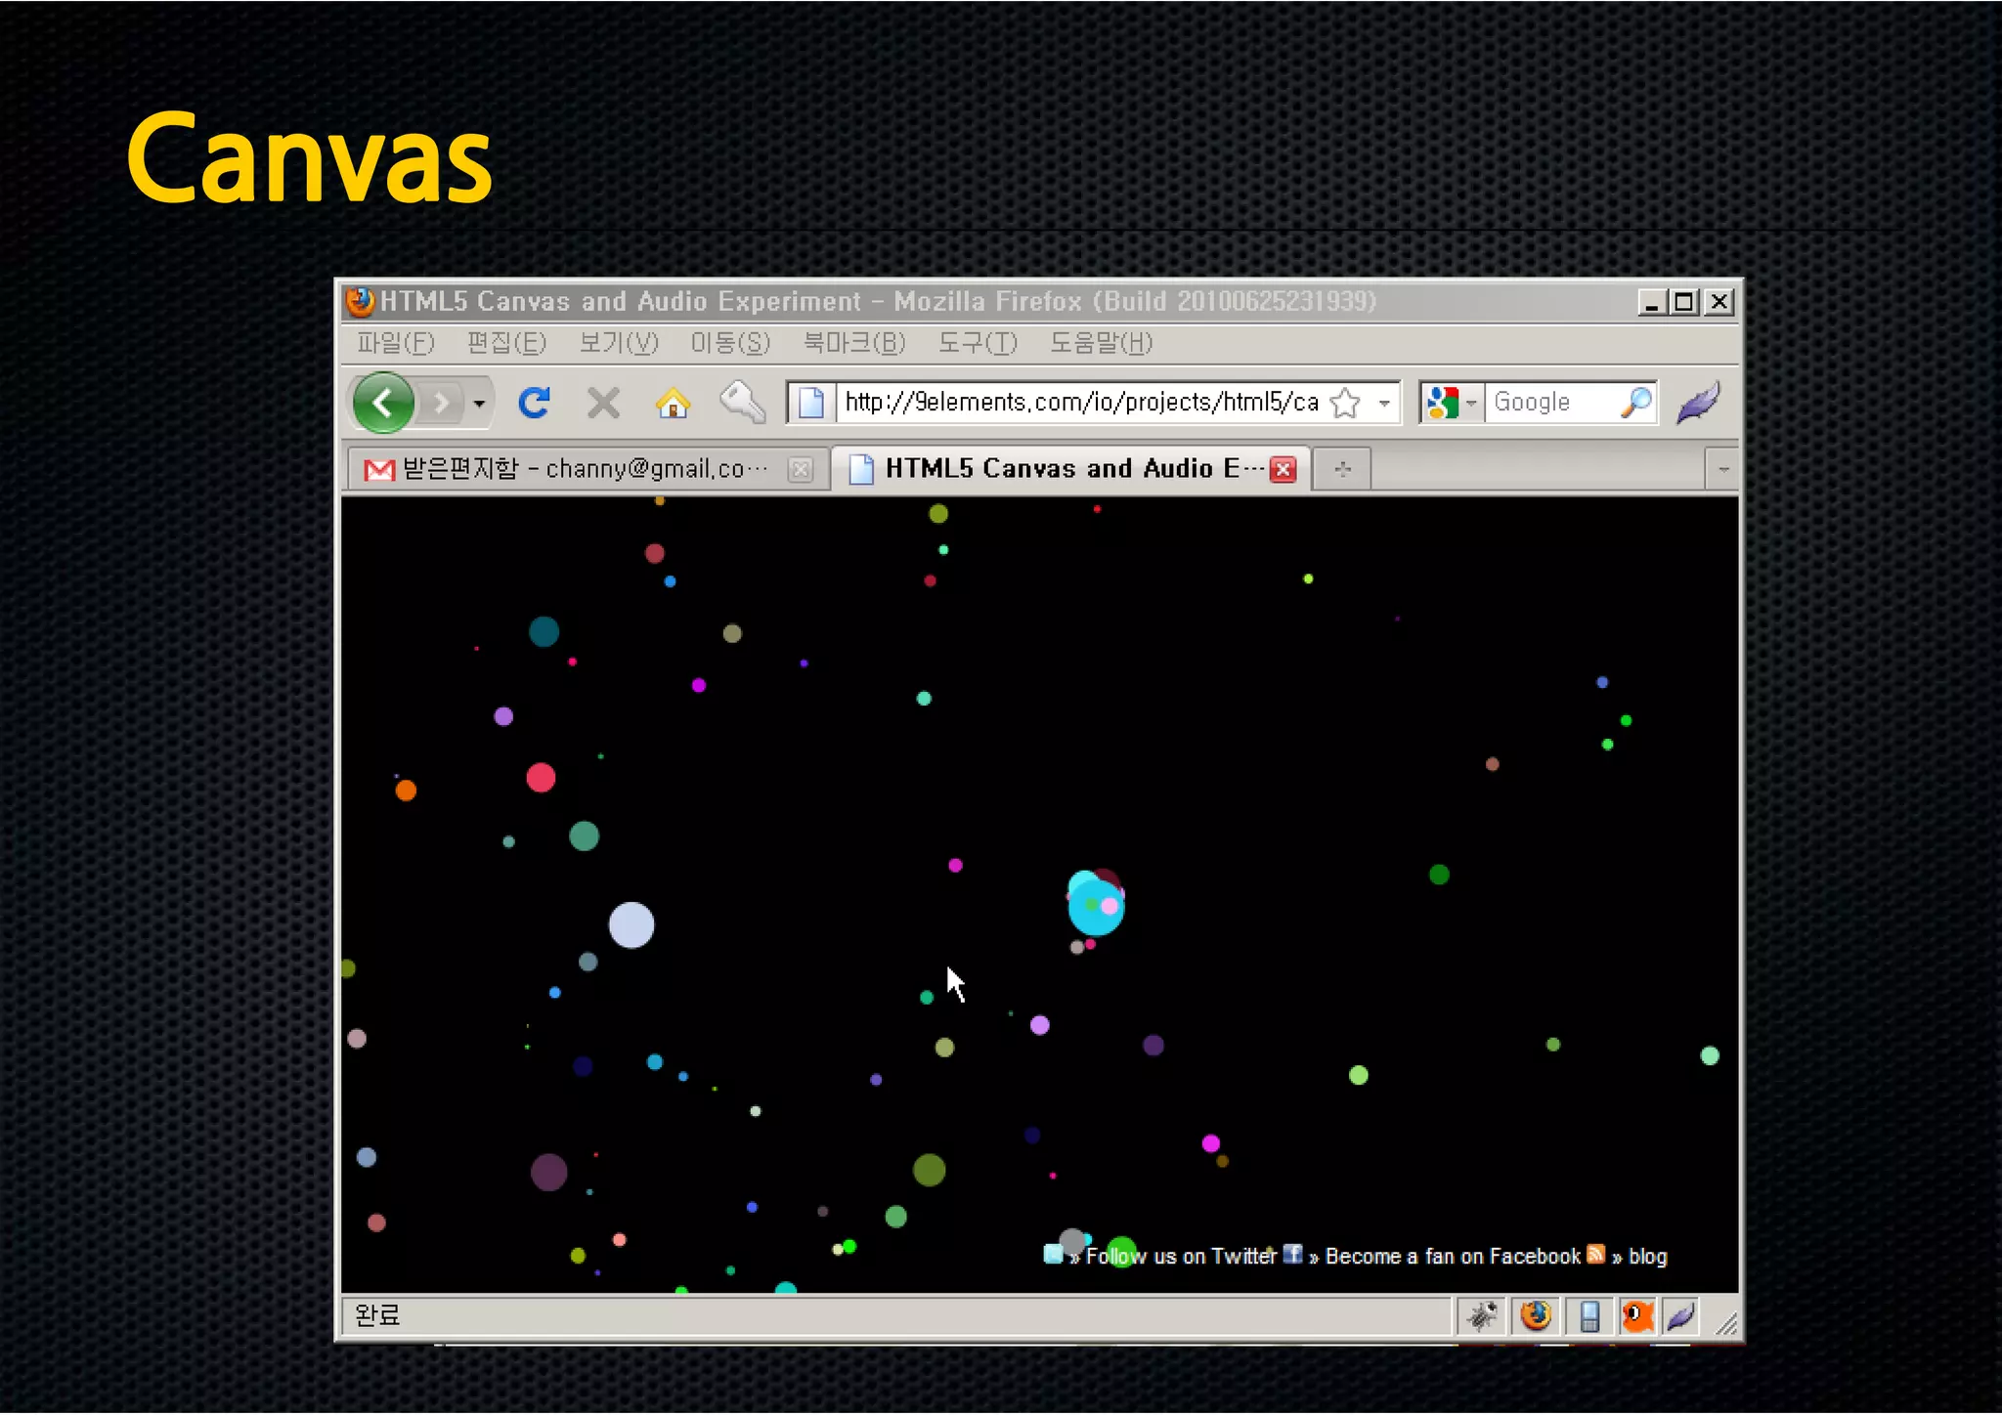Click the Become a fan on Facebook link
Image resolution: width=2002 pixels, height=1415 pixels.
(1452, 1257)
